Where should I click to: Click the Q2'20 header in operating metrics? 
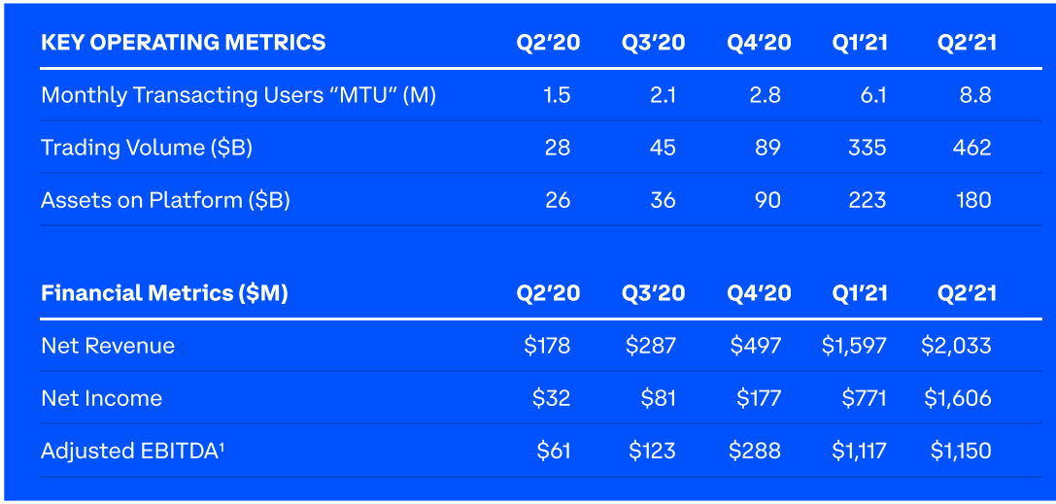click(548, 43)
